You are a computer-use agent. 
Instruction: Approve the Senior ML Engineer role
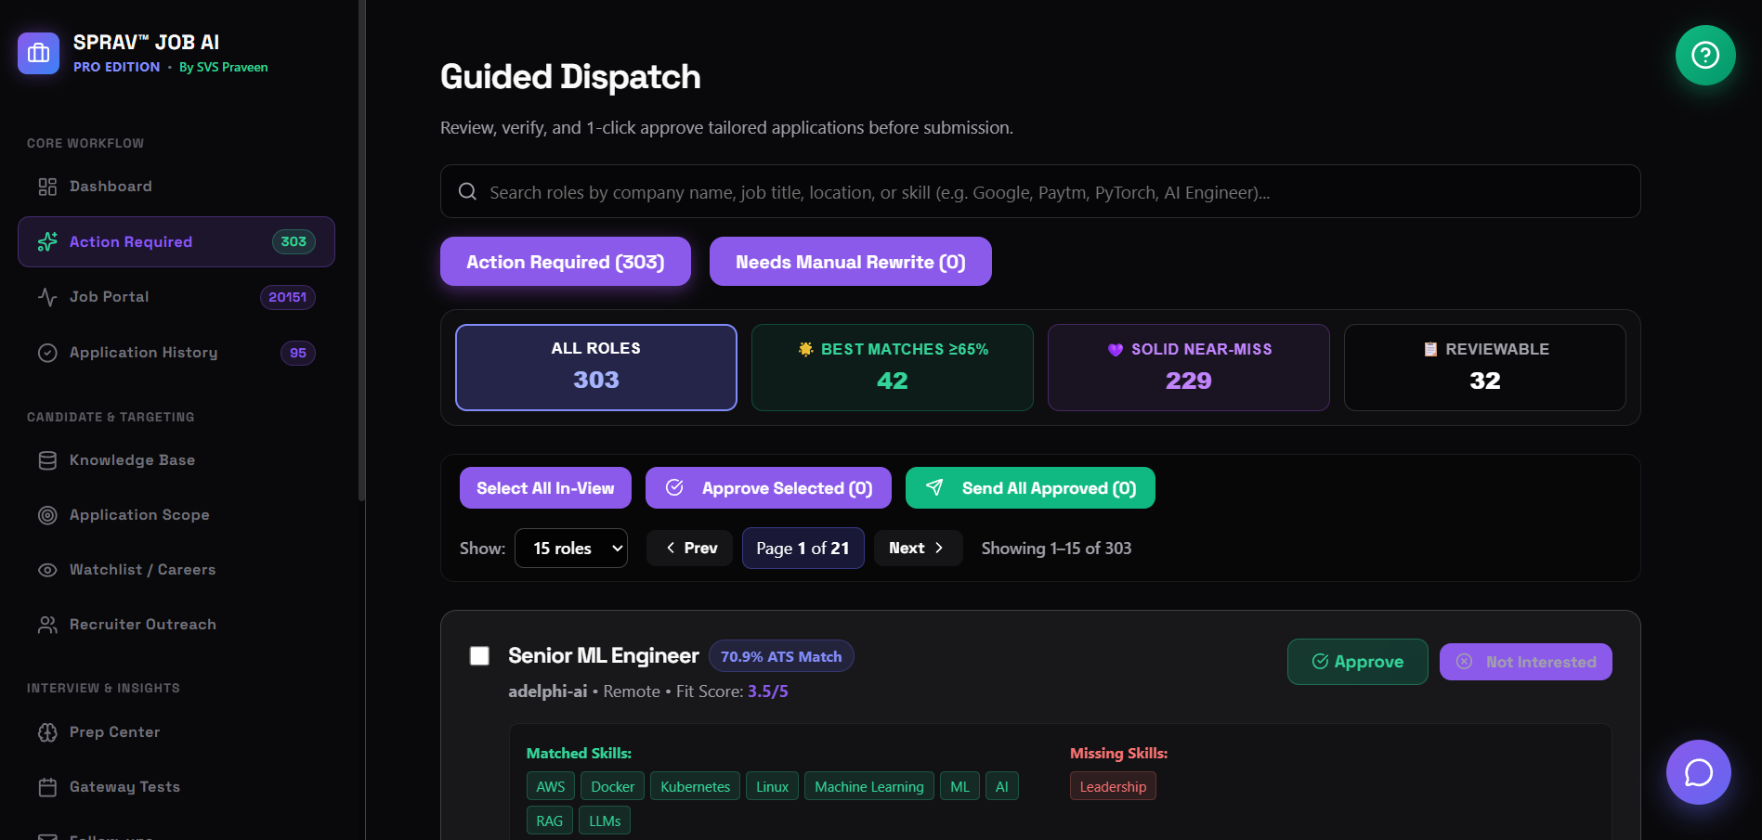click(x=1358, y=662)
